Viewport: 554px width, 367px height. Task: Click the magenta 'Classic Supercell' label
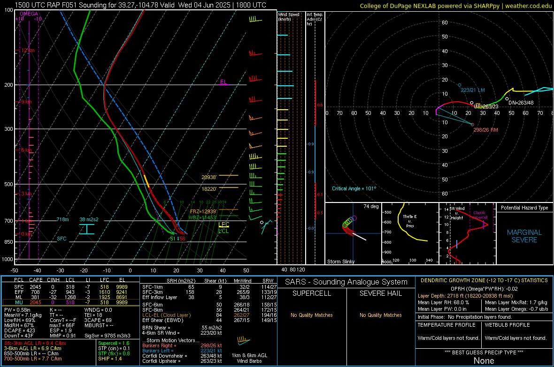tap(479, 215)
